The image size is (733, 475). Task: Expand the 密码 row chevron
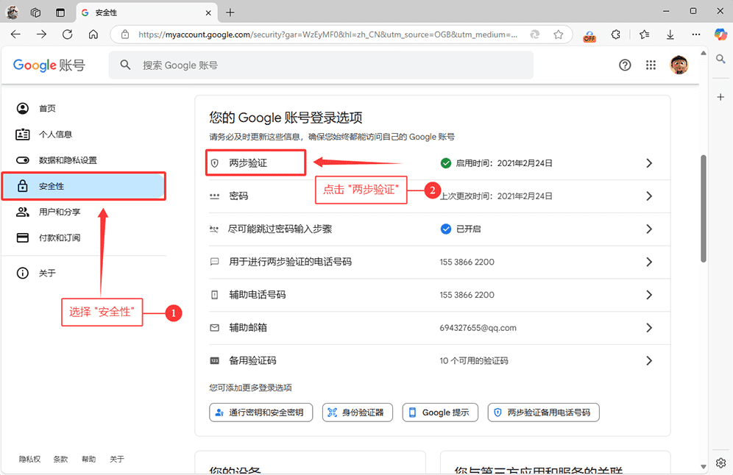pos(649,196)
